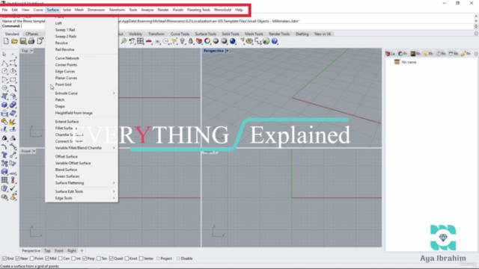Open the right panel gear options icon

476,54
